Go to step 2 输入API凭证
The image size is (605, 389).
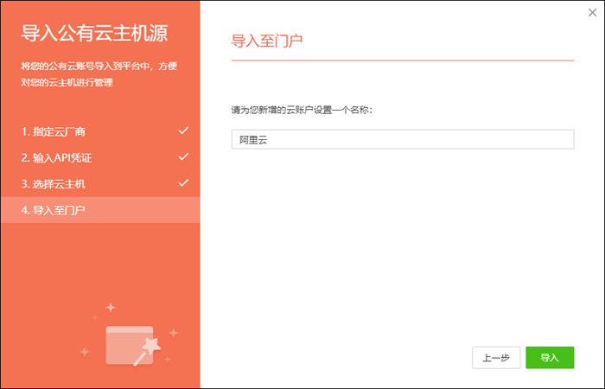pyautogui.click(x=57, y=158)
